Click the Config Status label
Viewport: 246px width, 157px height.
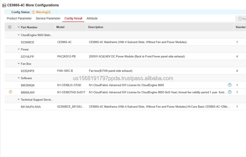[x=21, y=12]
